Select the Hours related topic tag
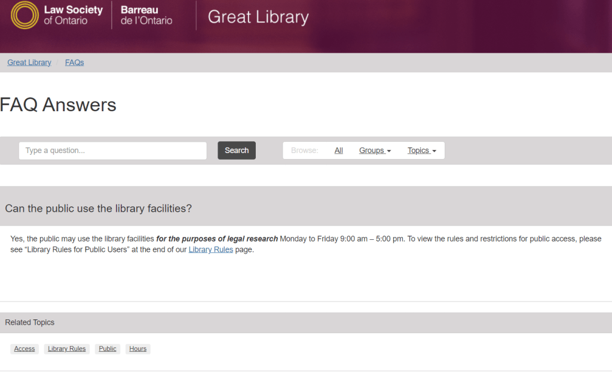Viewport: 612px width, 375px height. [137, 349]
